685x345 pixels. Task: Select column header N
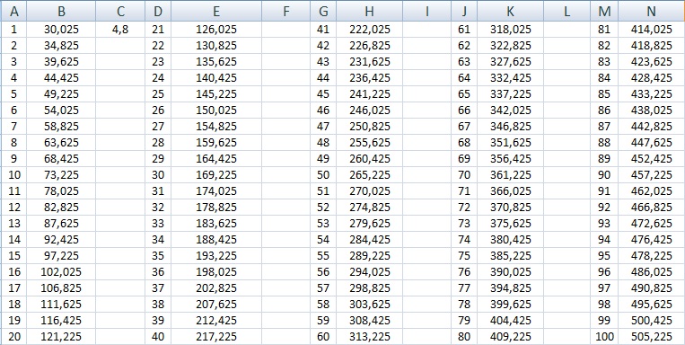[x=652, y=11]
